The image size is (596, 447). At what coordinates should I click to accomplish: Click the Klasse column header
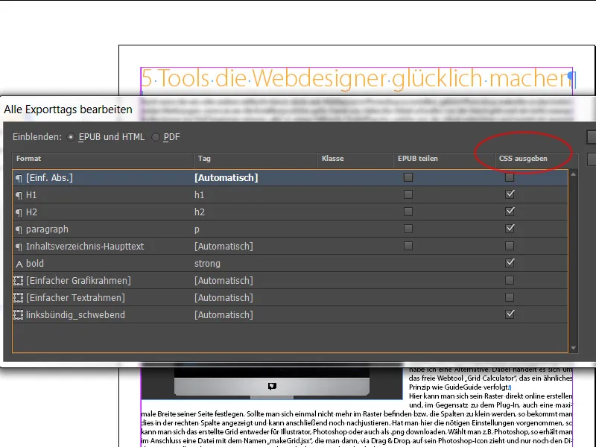click(x=356, y=159)
